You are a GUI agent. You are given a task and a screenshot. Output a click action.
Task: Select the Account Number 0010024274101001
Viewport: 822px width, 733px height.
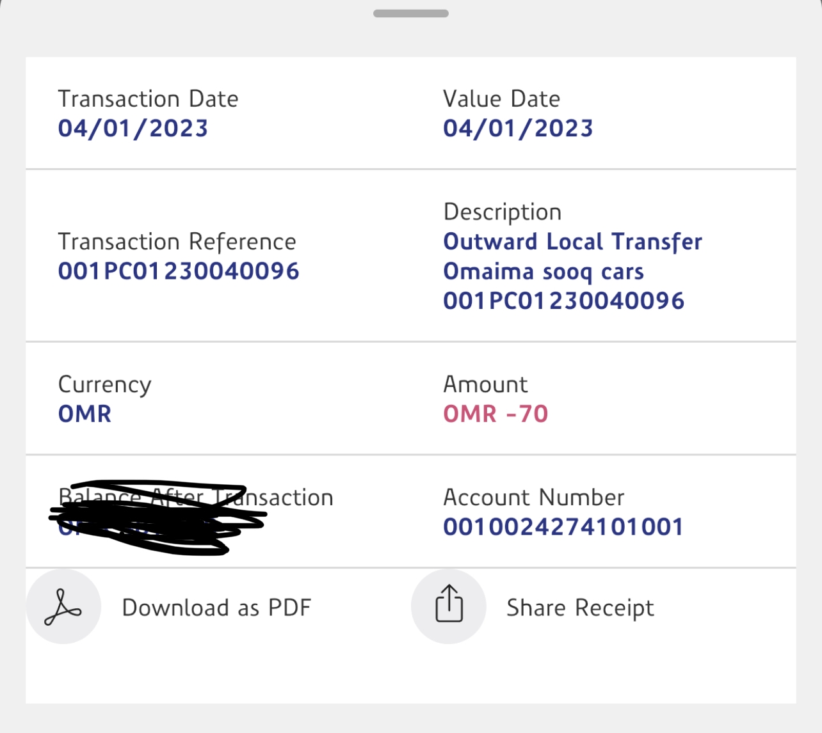(x=563, y=527)
